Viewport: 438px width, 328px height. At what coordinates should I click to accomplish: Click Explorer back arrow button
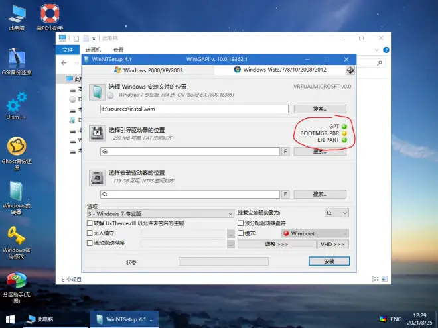coord(64,63)
